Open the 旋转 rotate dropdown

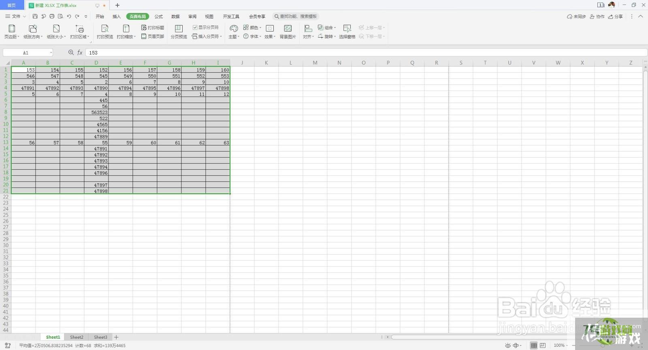pos(327,36)
